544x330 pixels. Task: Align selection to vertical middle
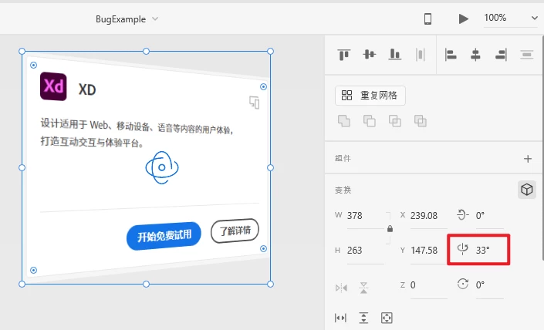(x=369, y=54)
